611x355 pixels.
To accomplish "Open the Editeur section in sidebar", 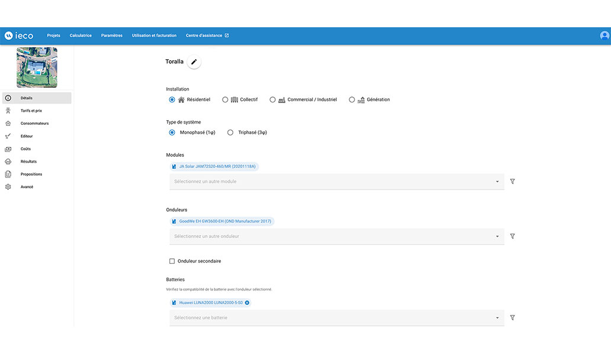I will tap(27, 136).
